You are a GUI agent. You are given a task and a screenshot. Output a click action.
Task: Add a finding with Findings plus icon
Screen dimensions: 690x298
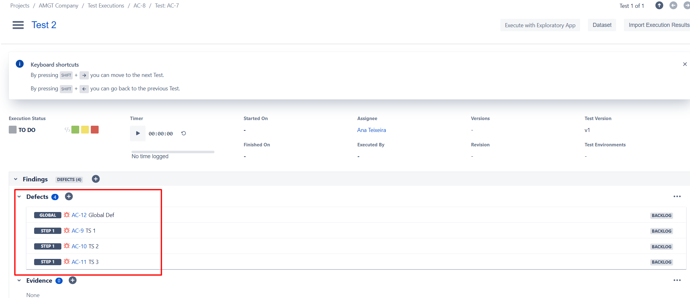pyautogui.click(x=96, y=179)
